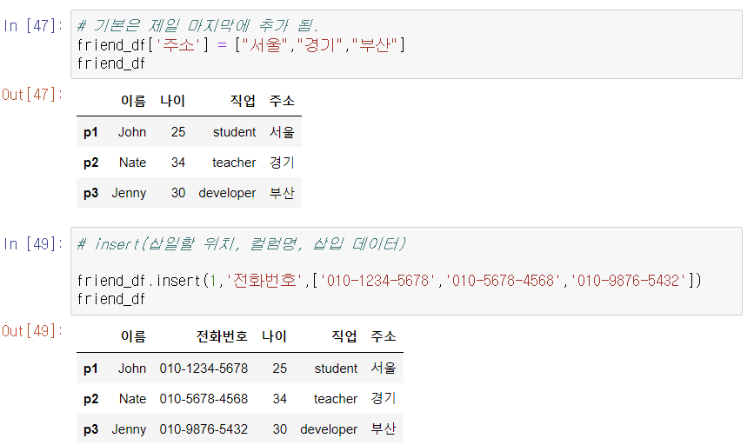754x445 pixels.
Task: Click '나이' header in Out[47] table
Action: (x=173, y=101)
